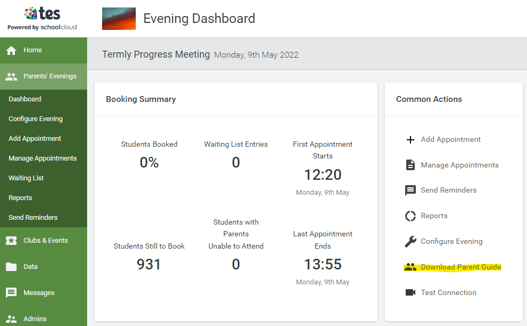527x326 pixels.
Task: Click the Messages speech bubble icon
Action: [11, 293]
